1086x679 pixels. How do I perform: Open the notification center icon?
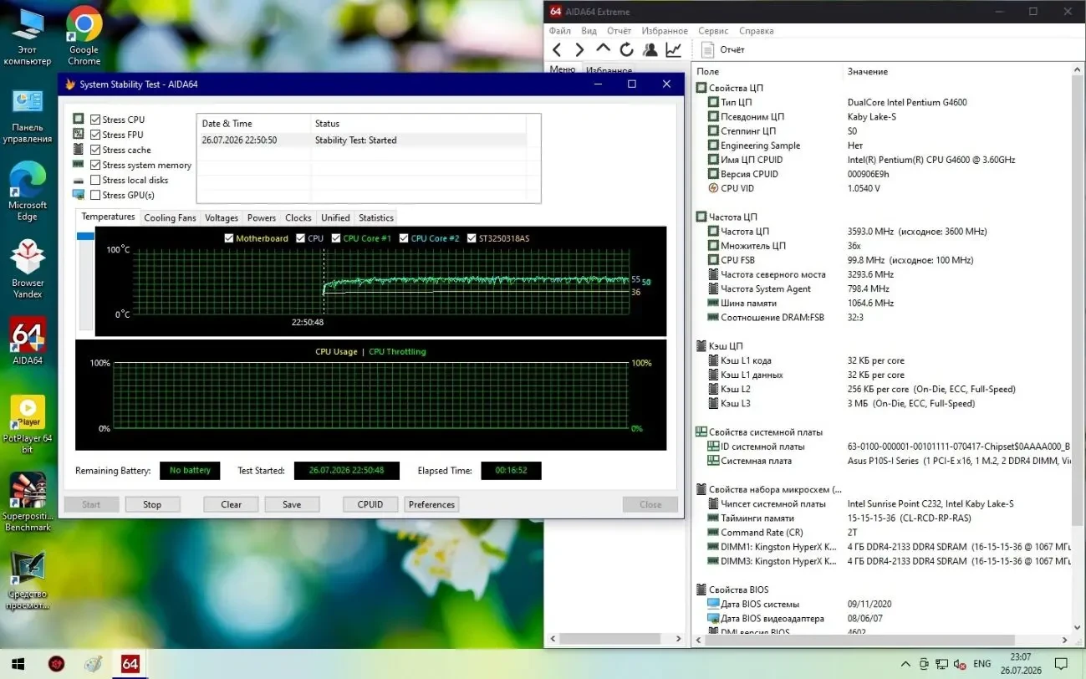pos(1060,664)
